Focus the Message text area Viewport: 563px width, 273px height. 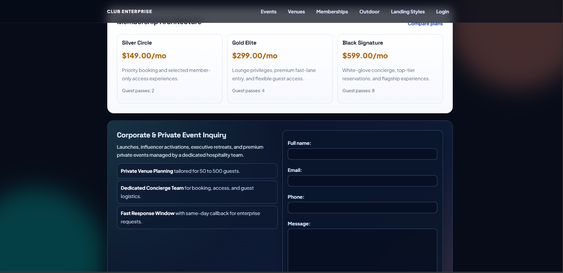click(x=362, y=250)
